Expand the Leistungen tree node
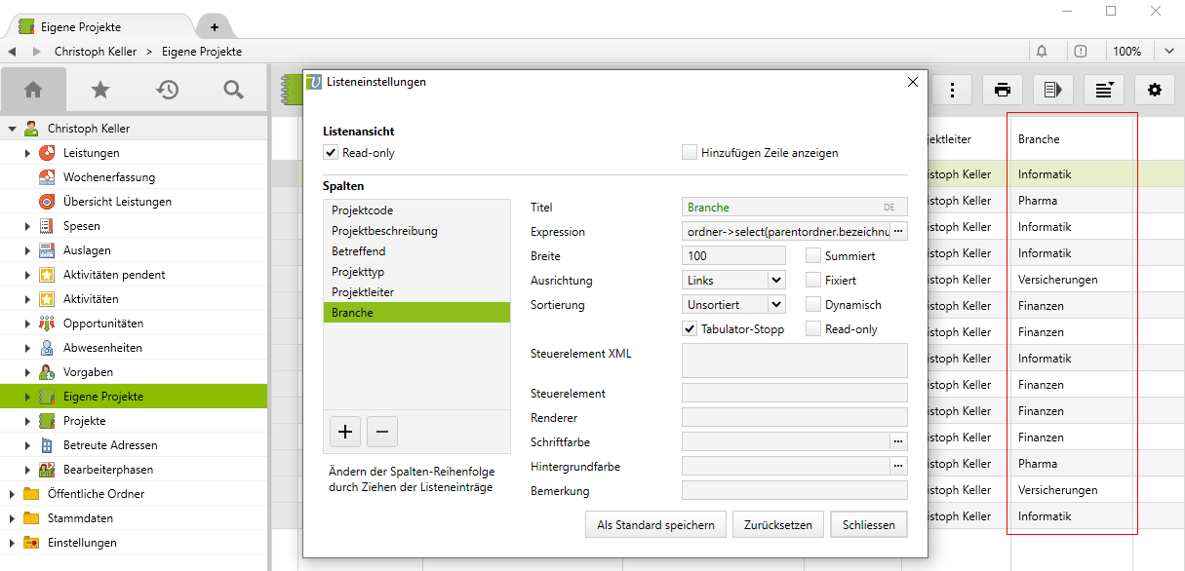The width and height of the screenshot is (1185, 571). click(27, 153)
